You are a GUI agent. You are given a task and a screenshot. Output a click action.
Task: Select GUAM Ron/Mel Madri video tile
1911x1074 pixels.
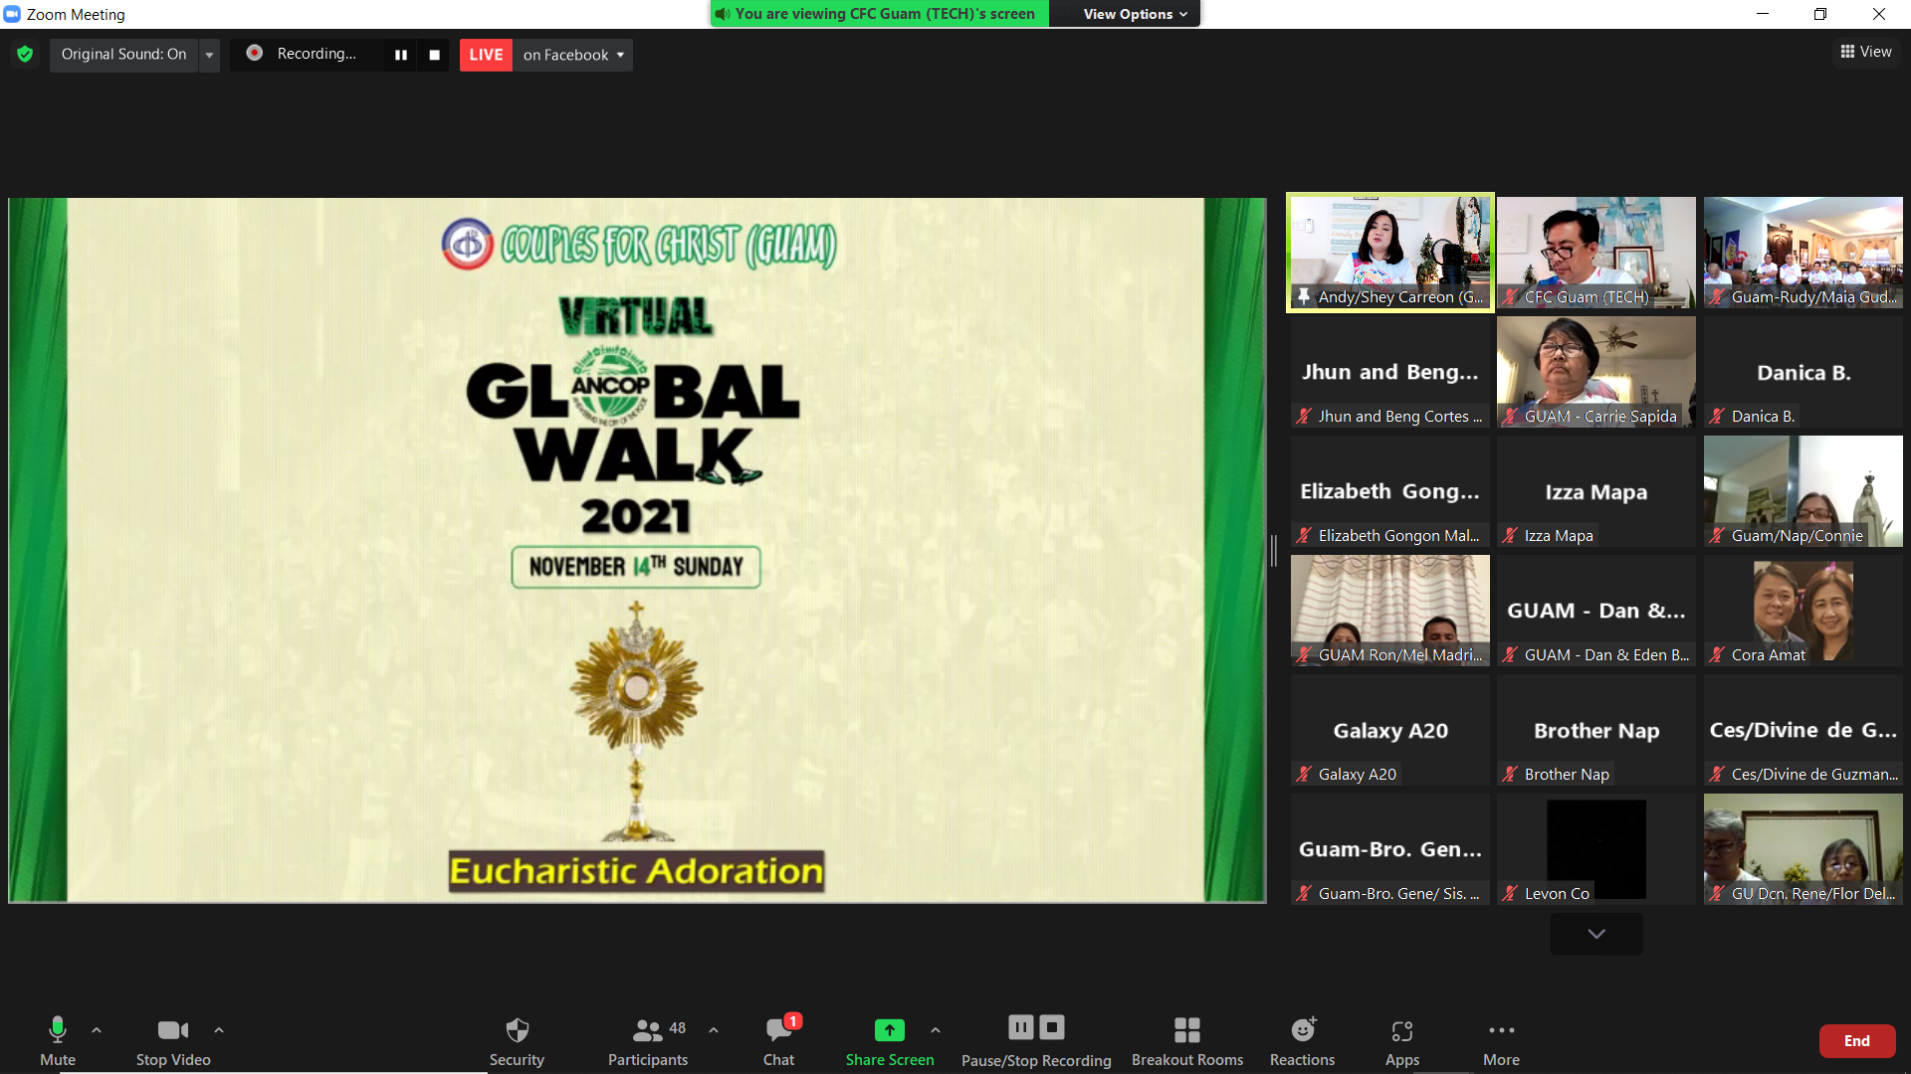coord(1390,611)
